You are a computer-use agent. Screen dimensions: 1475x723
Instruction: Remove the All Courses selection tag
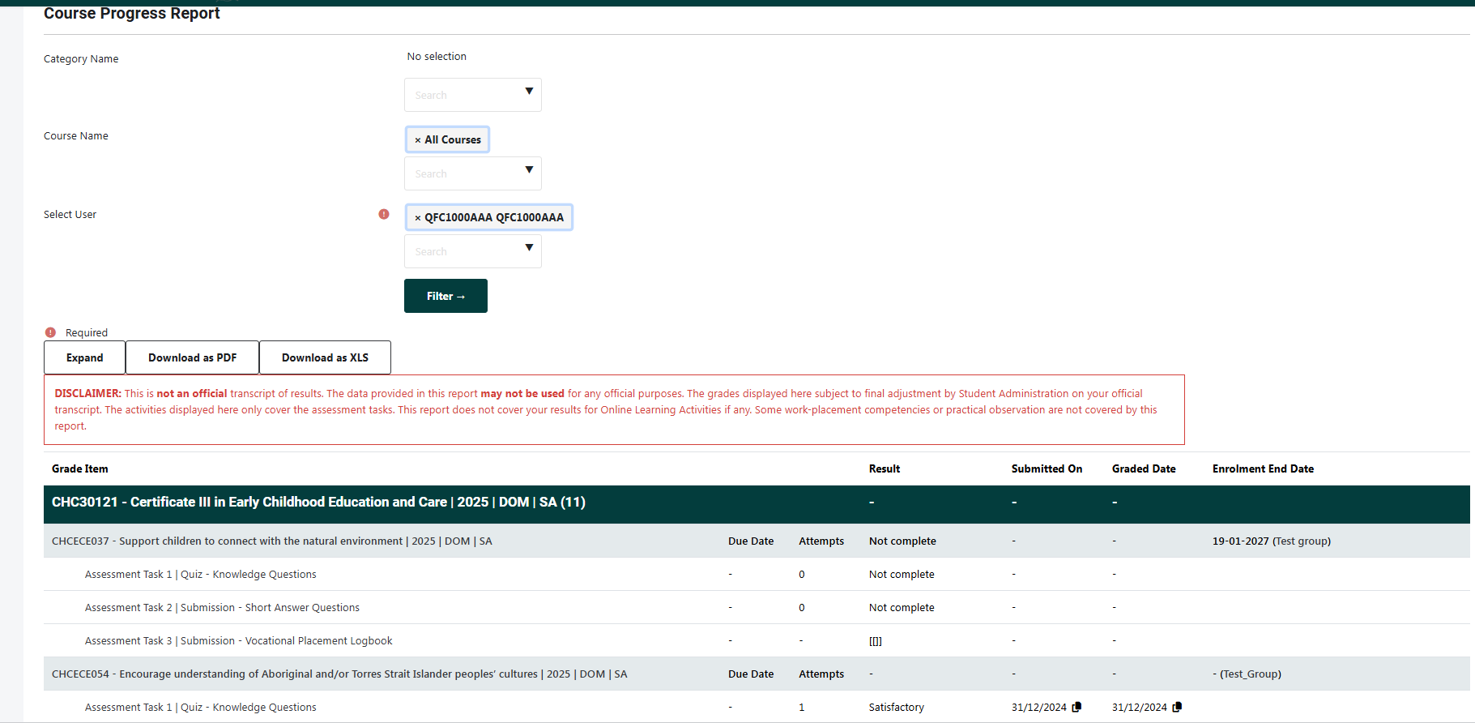click(x=418, y=140)
